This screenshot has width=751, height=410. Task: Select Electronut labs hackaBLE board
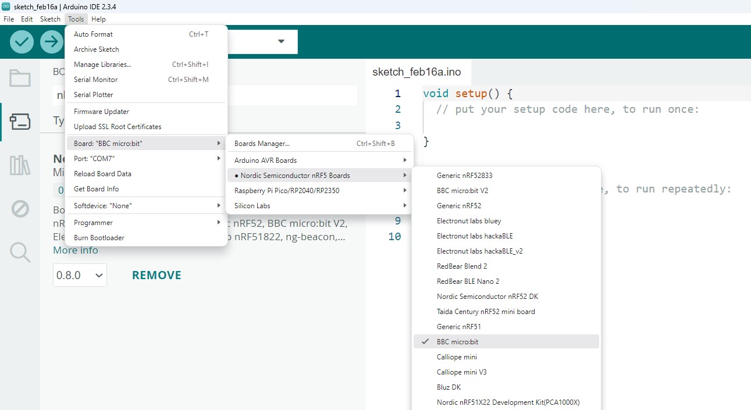(506, 236)
